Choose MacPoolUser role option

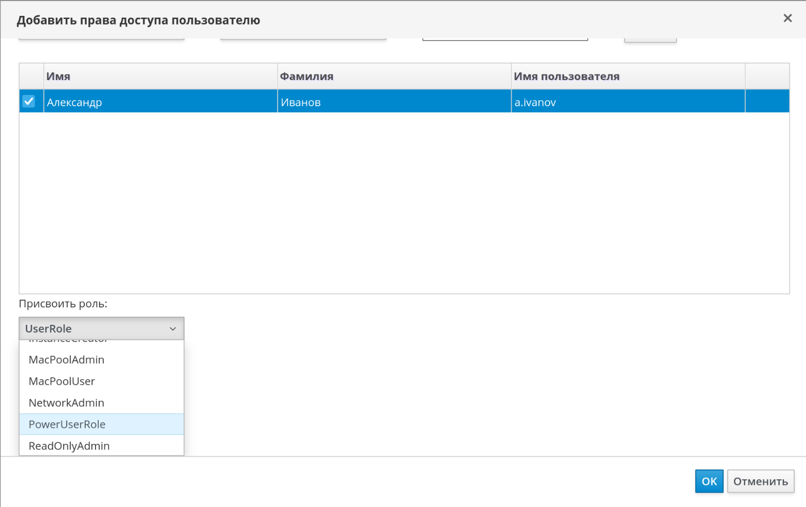tap(62, 381)
